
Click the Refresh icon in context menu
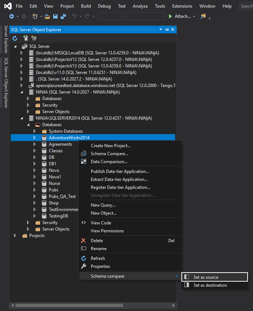[x=84, y=258]
